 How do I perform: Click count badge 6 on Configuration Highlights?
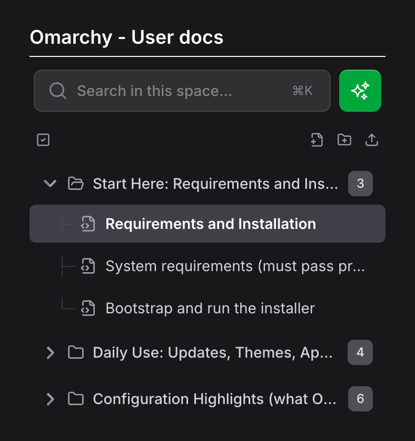(360, 399)
